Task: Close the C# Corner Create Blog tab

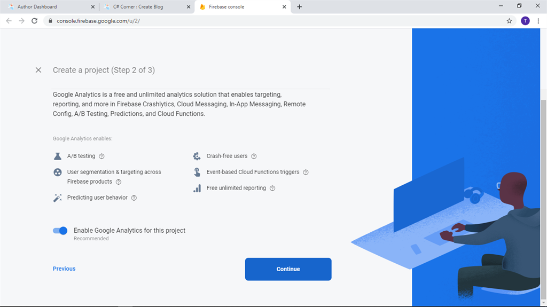Action: coord(189,6)
